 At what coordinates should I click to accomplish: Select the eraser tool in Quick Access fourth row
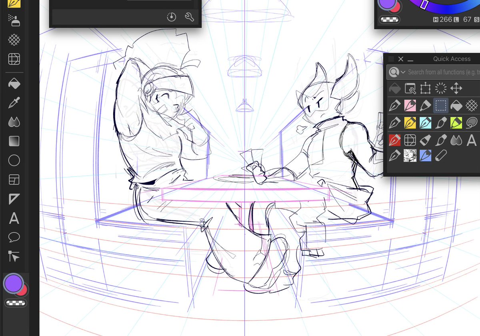[x=426, y=140]
